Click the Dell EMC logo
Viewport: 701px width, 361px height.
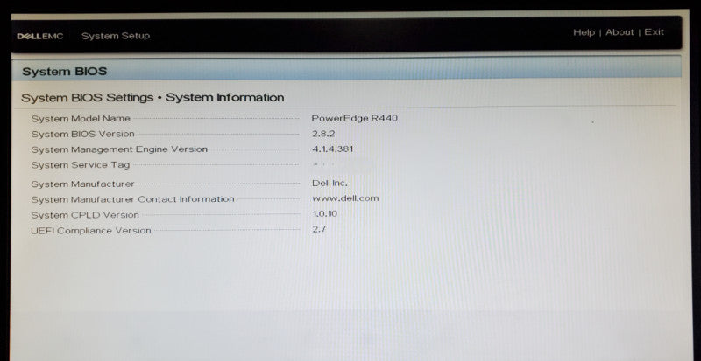tap(40, 36)
